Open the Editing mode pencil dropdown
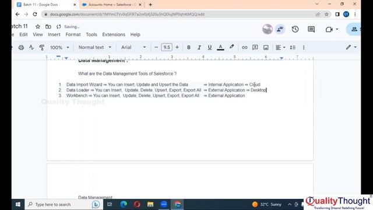This screenshot has width=373, height=210. click(351, 47)
